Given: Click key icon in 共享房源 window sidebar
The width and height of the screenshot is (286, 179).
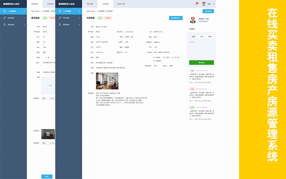Looking at the screenshot, I should click(60, 18).
